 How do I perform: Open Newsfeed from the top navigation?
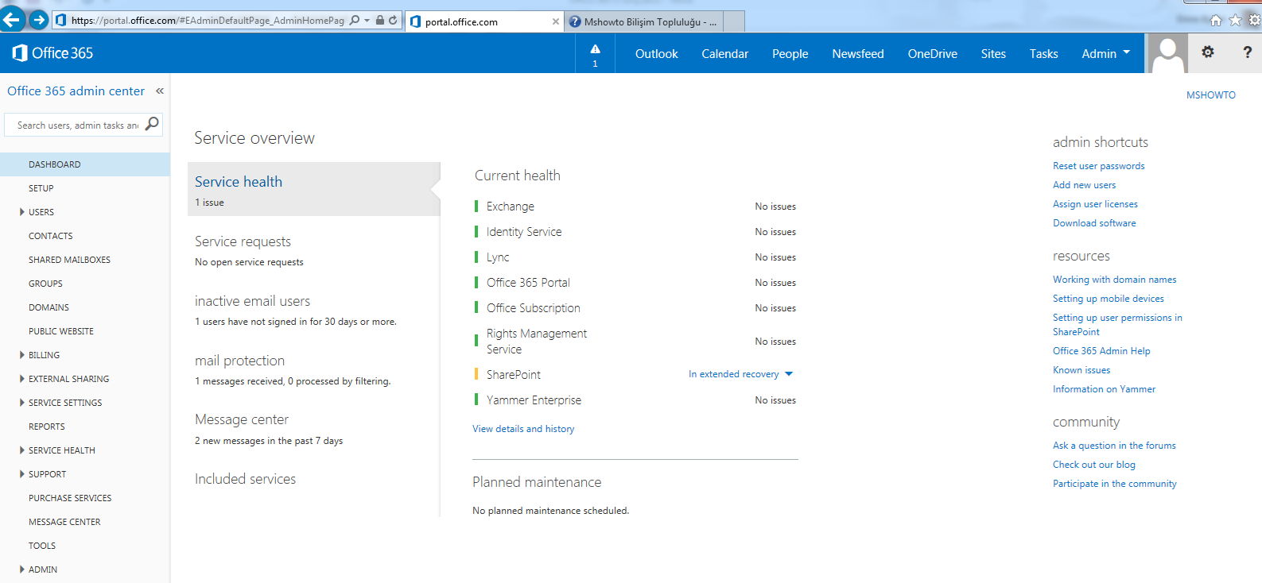point(857,54)
